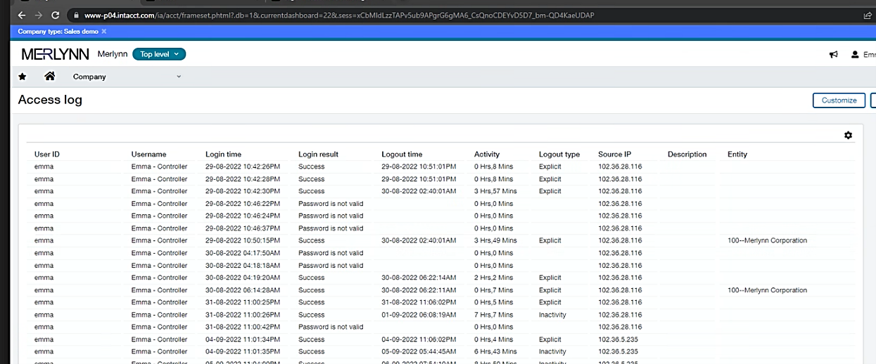Sort by Login time column header
This screenshot has width=876, height=364.
click(223, 154)
